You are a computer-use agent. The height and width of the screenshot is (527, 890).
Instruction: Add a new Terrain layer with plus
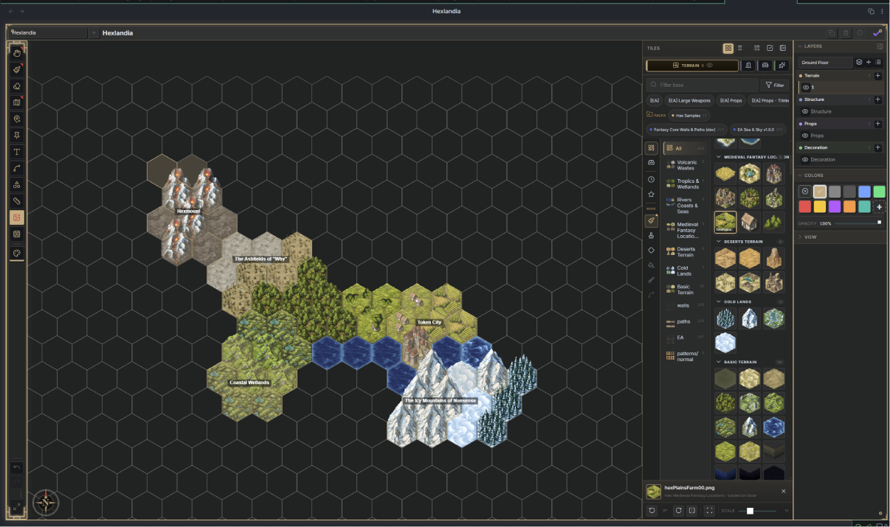(878, 75)
